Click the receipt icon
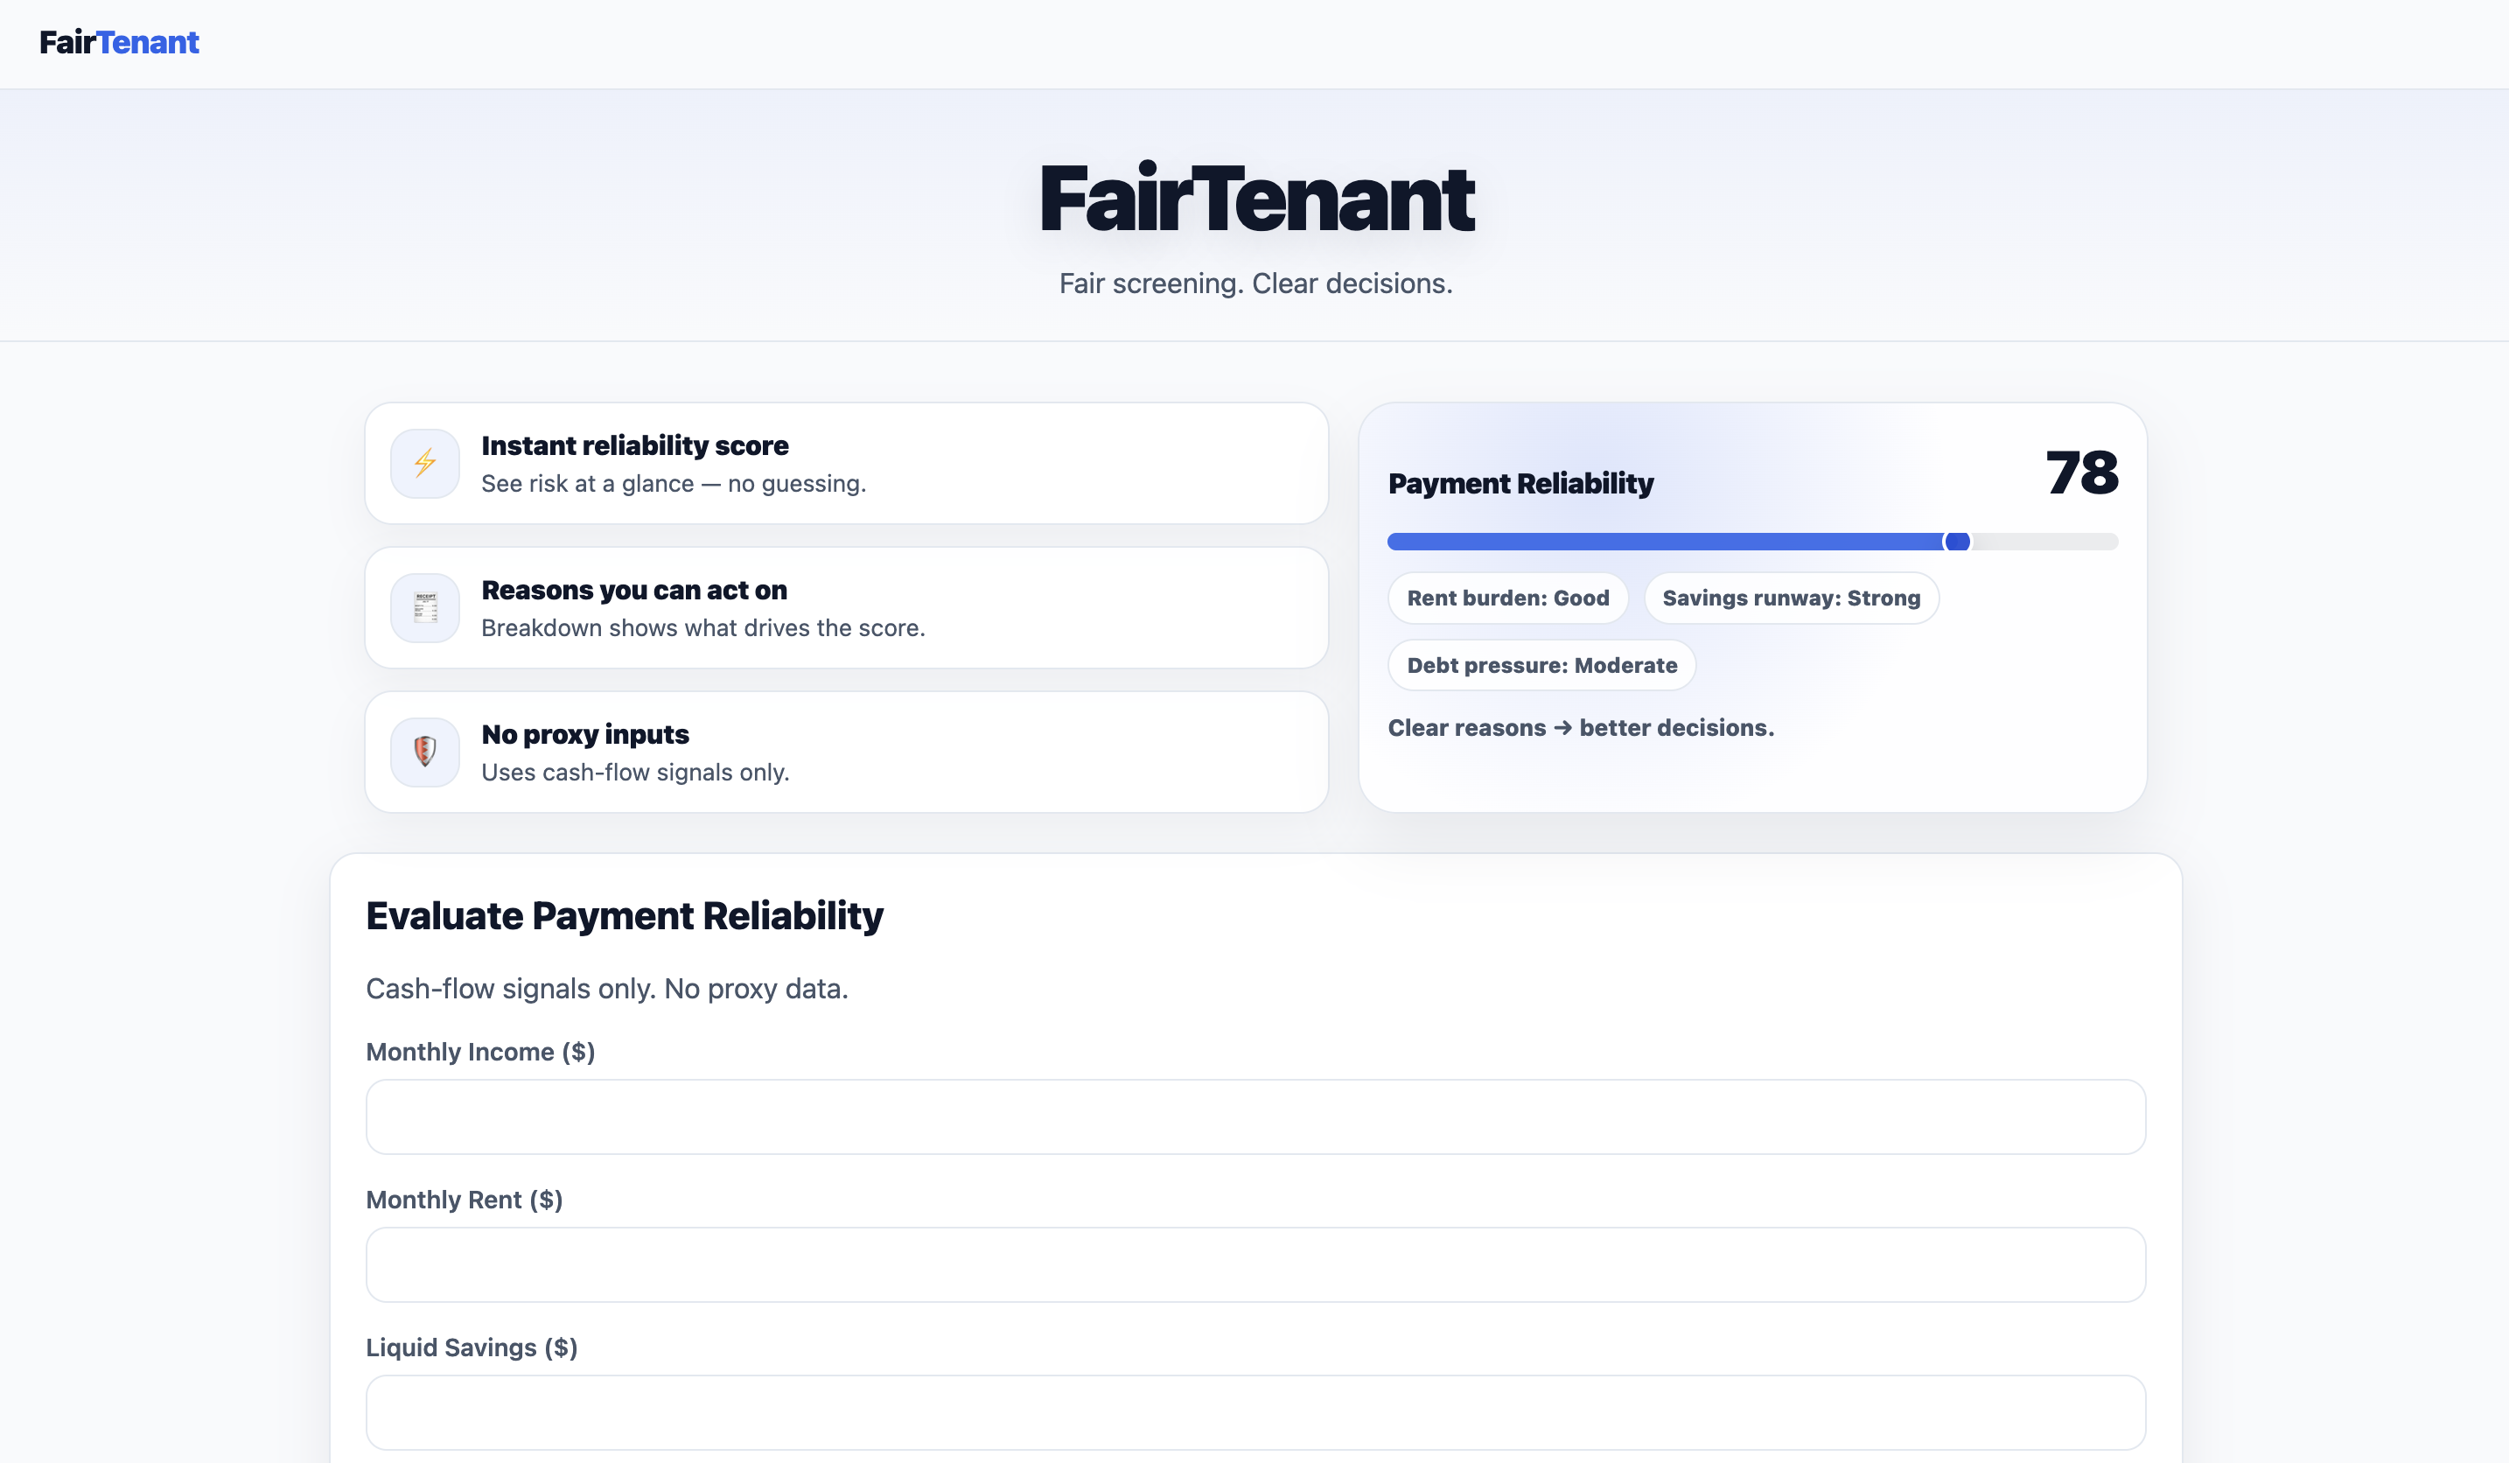 (425, 607)
